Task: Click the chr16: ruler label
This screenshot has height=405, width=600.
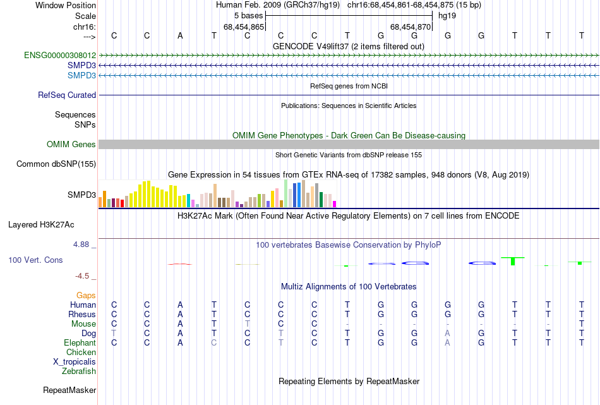Action: pos(85,27)
